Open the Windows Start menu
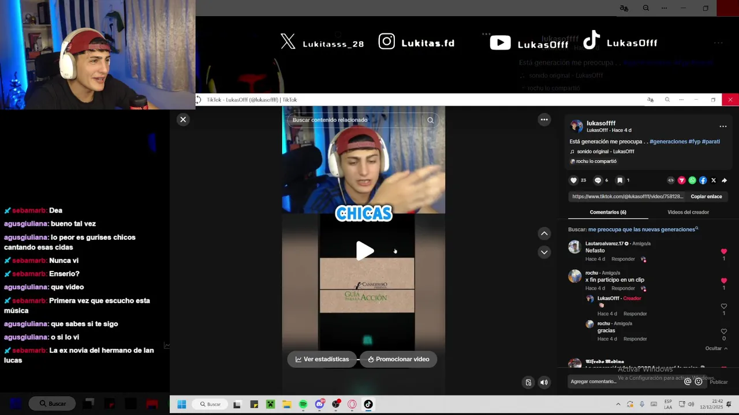This screenshot has height=415, width=739. [x=181, y=404]
